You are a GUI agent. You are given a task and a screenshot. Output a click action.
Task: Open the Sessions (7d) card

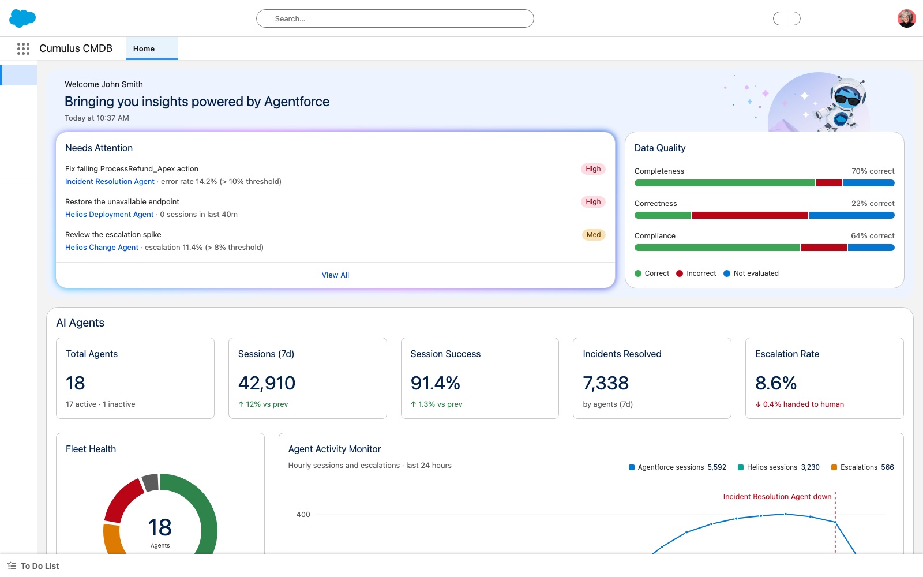307,379
